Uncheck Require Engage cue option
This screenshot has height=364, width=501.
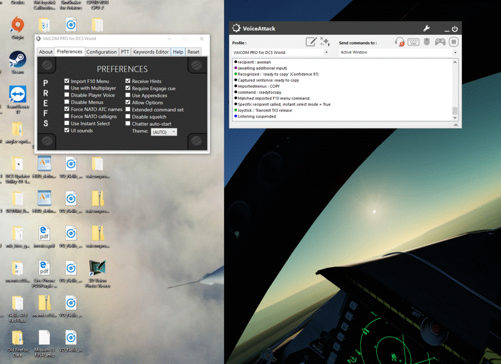(x=128, y=88)
